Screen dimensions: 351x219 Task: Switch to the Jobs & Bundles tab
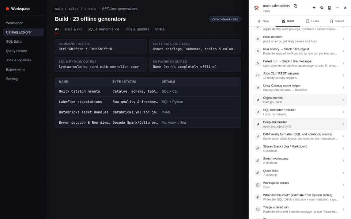pyautogui.click(x=137, y=29)
